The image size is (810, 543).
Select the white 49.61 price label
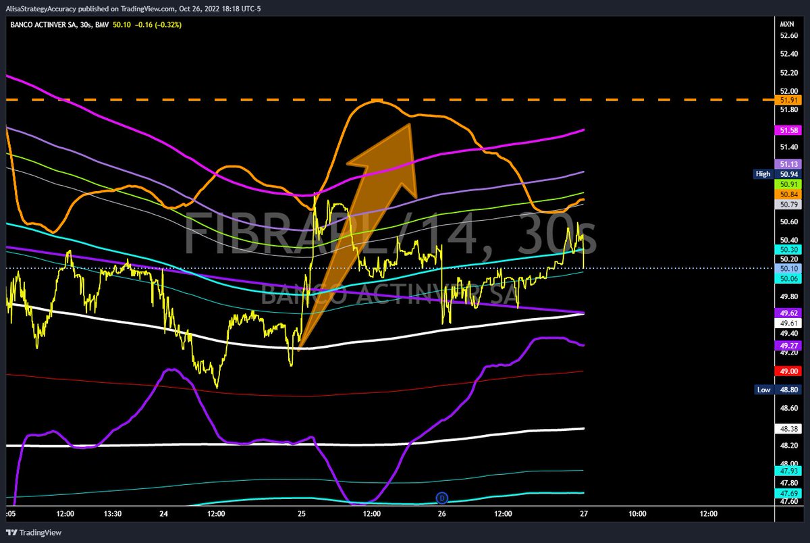pyautogui.click(x=789, y=324)
